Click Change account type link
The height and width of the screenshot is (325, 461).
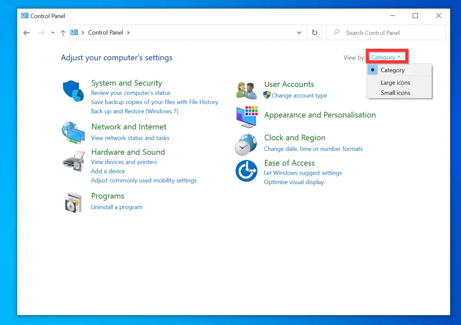(x=299, y=95)
